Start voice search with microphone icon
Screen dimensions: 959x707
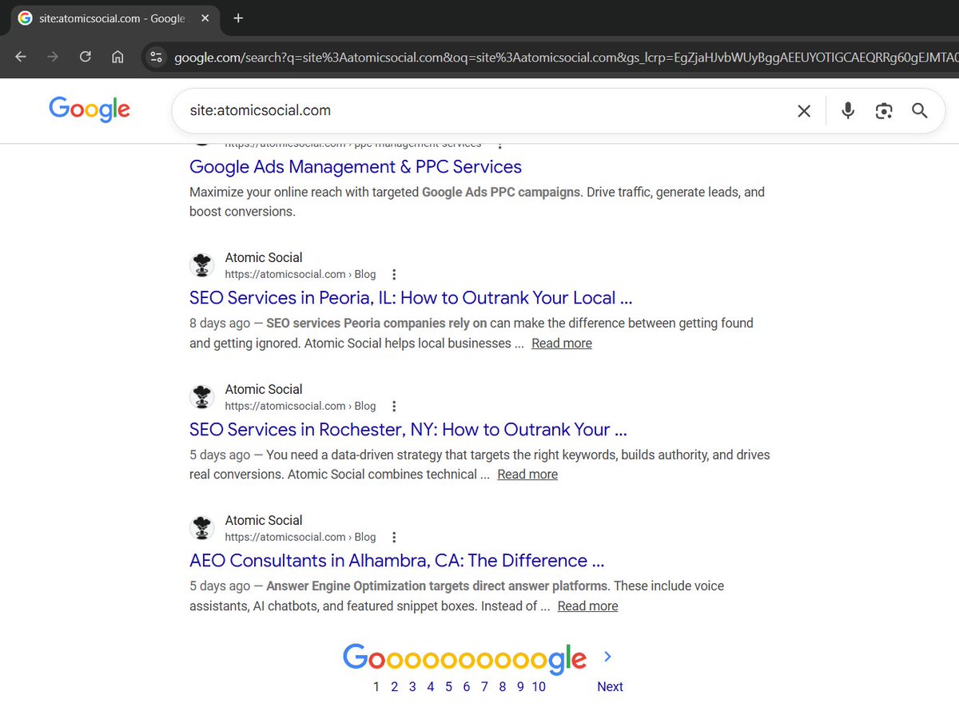pyautogui.click(x=848, y=111)
